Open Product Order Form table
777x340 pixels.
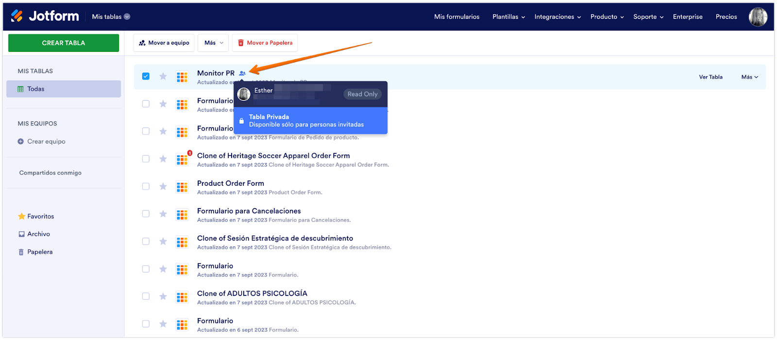pyautogui.click(x=231, y=183)
